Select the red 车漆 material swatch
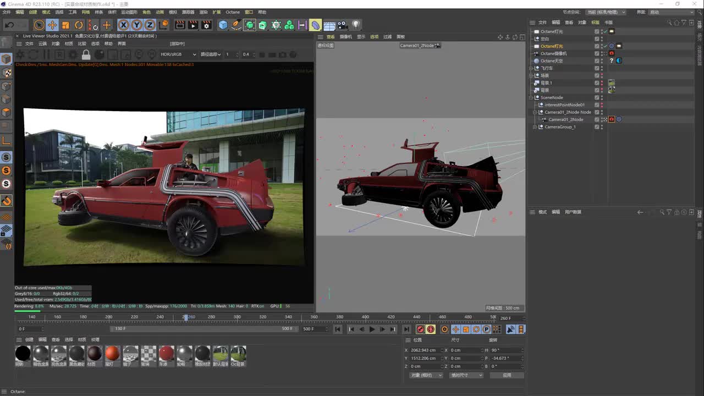 (x=166, y=354)
